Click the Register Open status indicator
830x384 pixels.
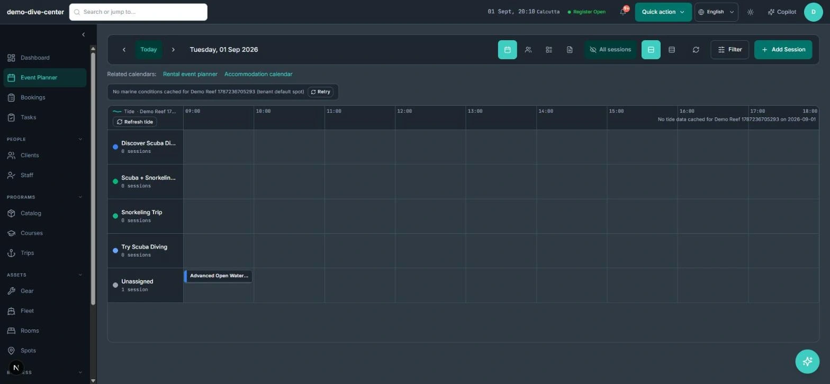coord(587,12)
